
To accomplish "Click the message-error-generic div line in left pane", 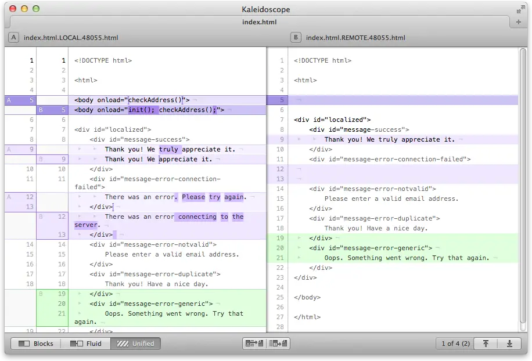I will point(152,304).
